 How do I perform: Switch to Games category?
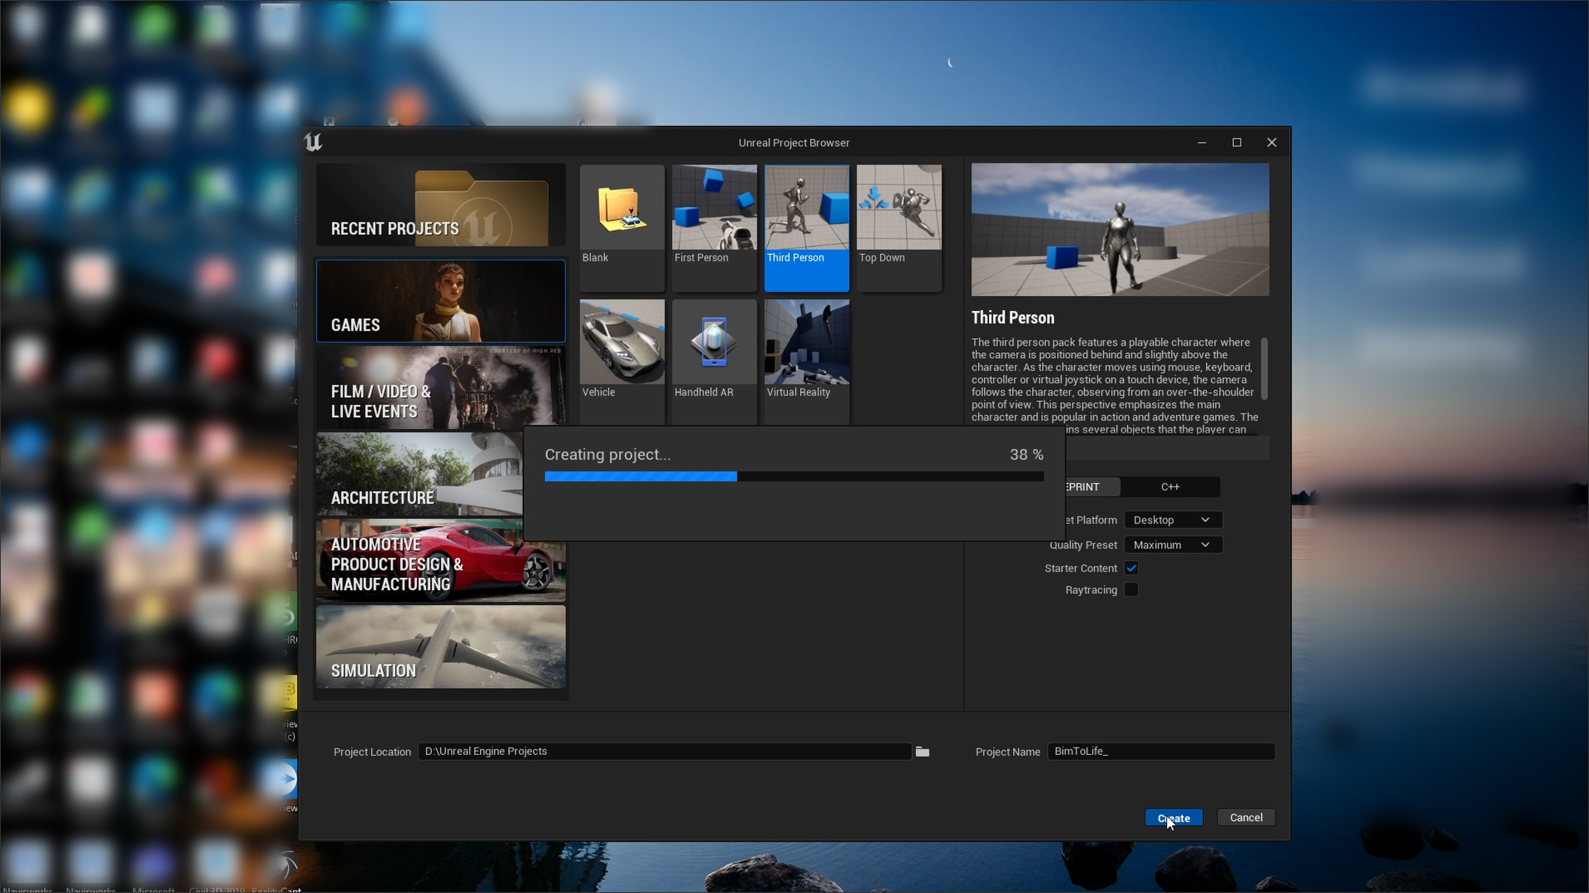coord(440,301)
